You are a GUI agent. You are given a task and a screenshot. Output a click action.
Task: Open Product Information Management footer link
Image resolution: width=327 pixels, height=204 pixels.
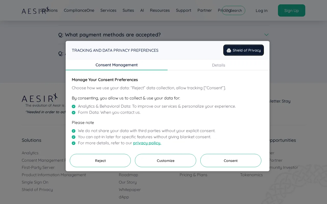54,175
